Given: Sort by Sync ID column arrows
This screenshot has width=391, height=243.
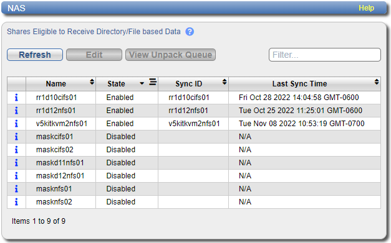Looking at the screenshot, I should click(x=224, y=82).
